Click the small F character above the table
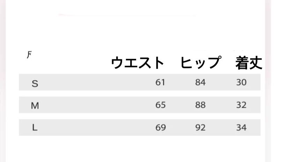Viewport: 289px width, 162px height. [x=29, y=54]
